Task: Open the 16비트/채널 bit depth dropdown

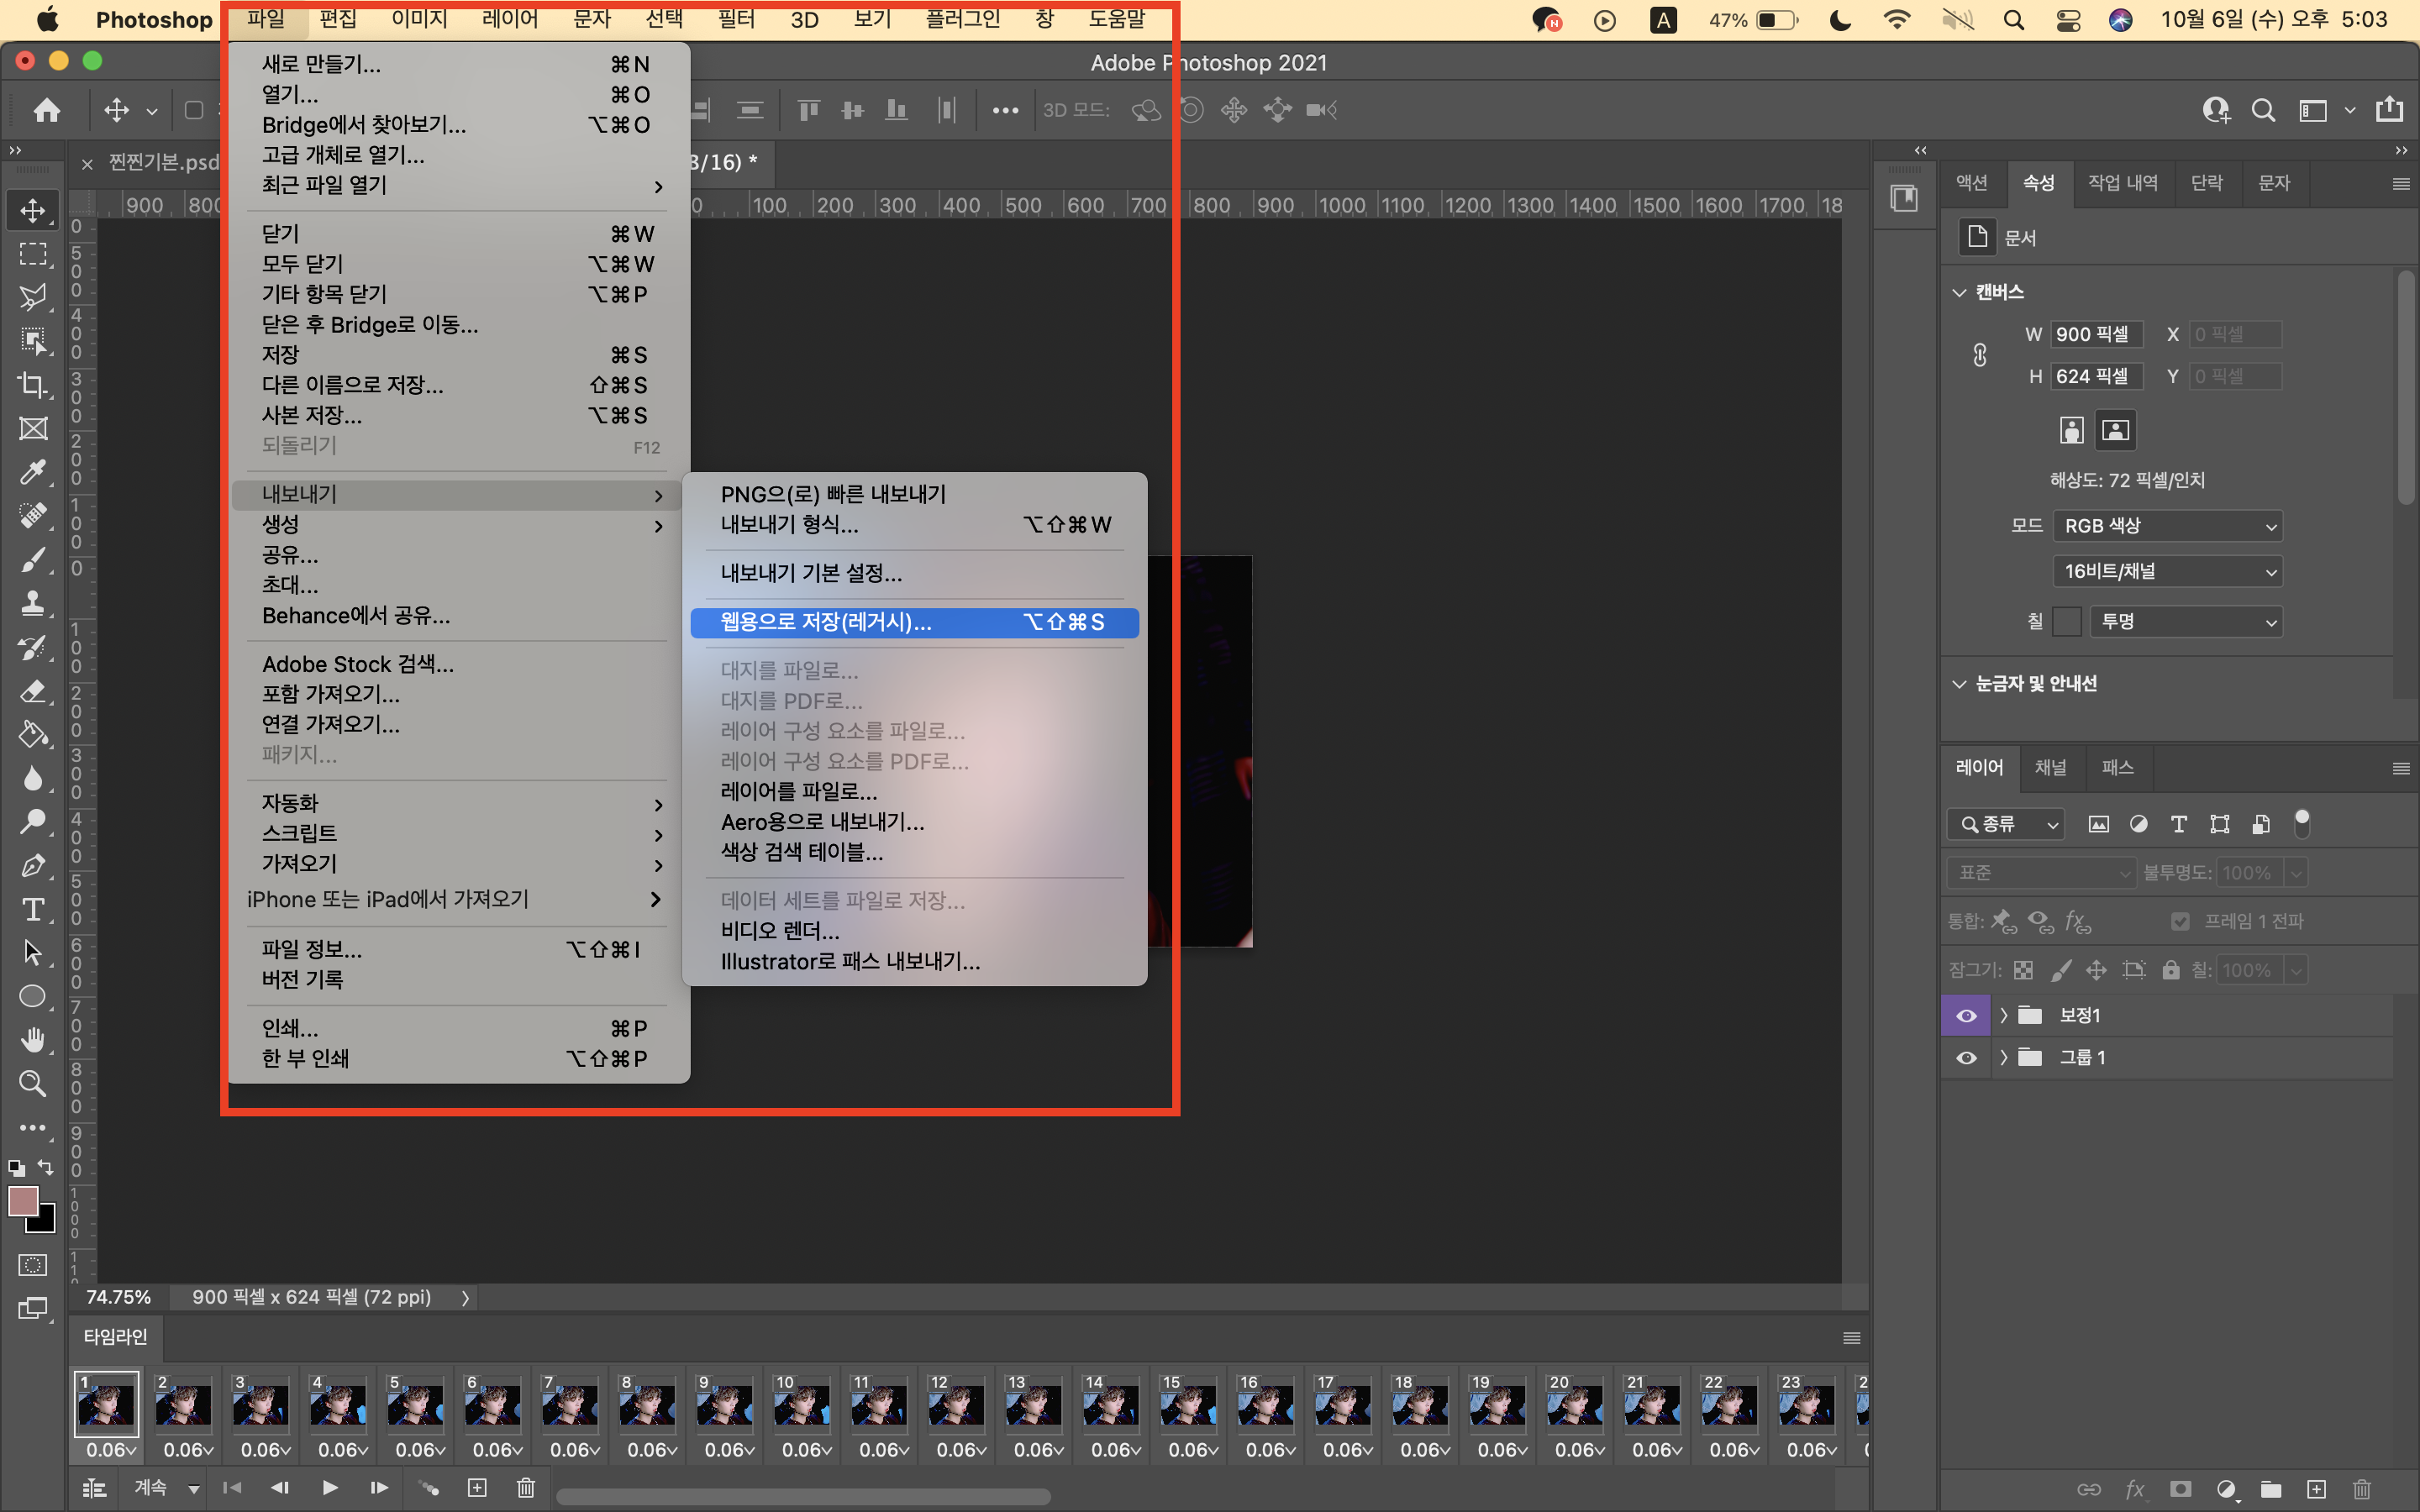Action: [x=2167, y=571]
